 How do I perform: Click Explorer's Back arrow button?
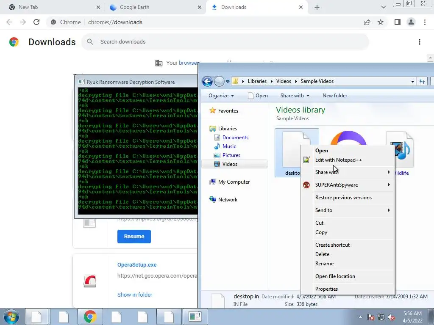[207, 82]
